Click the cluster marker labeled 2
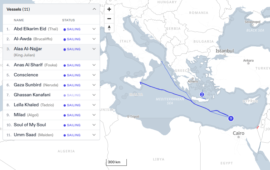 [202, 94]
